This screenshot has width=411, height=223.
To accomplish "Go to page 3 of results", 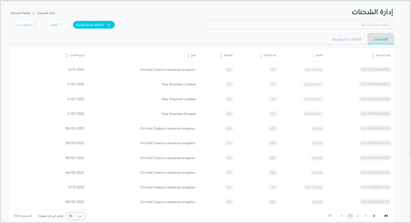I will point(365,216).
